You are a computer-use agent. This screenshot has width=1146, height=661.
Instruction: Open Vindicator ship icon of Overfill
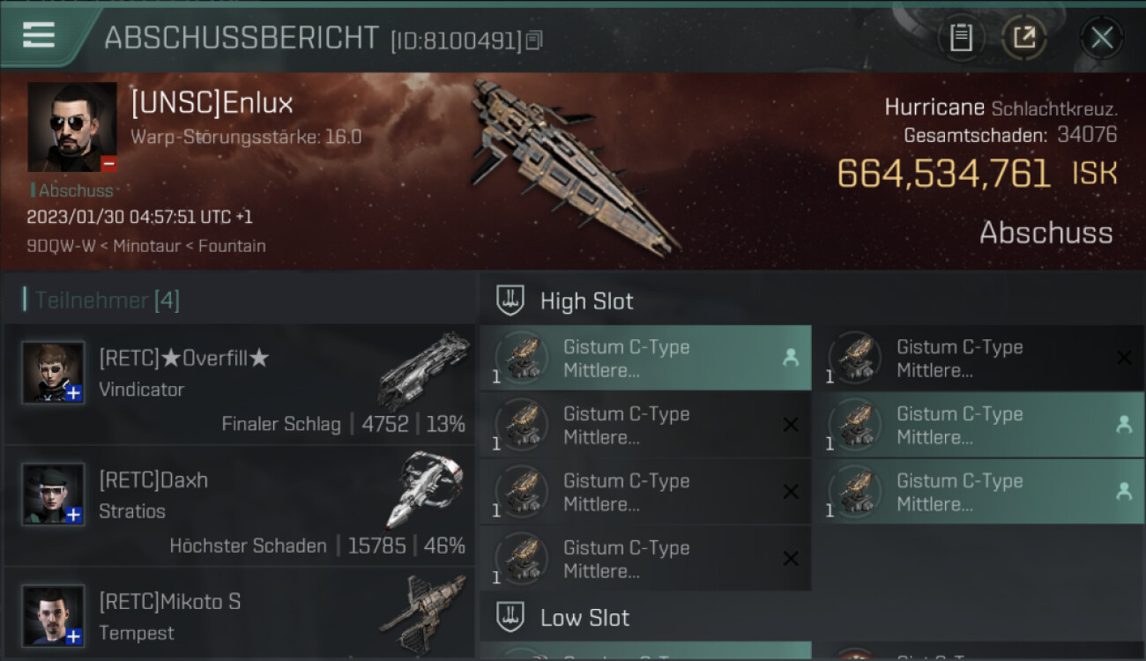(424, 370)
